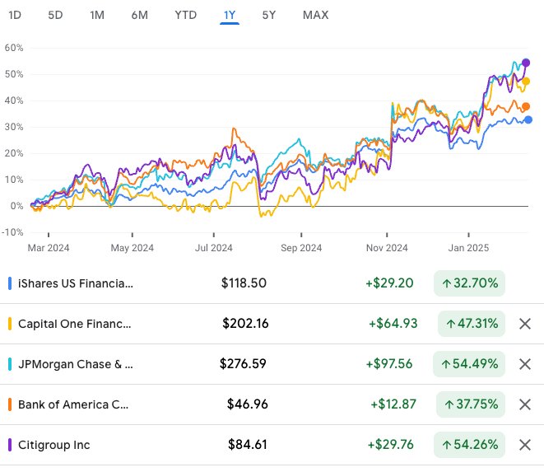This screenshot has height=472, width=544.
Task: Click Capital One 47.31% change badge
Action: (472, 324)
